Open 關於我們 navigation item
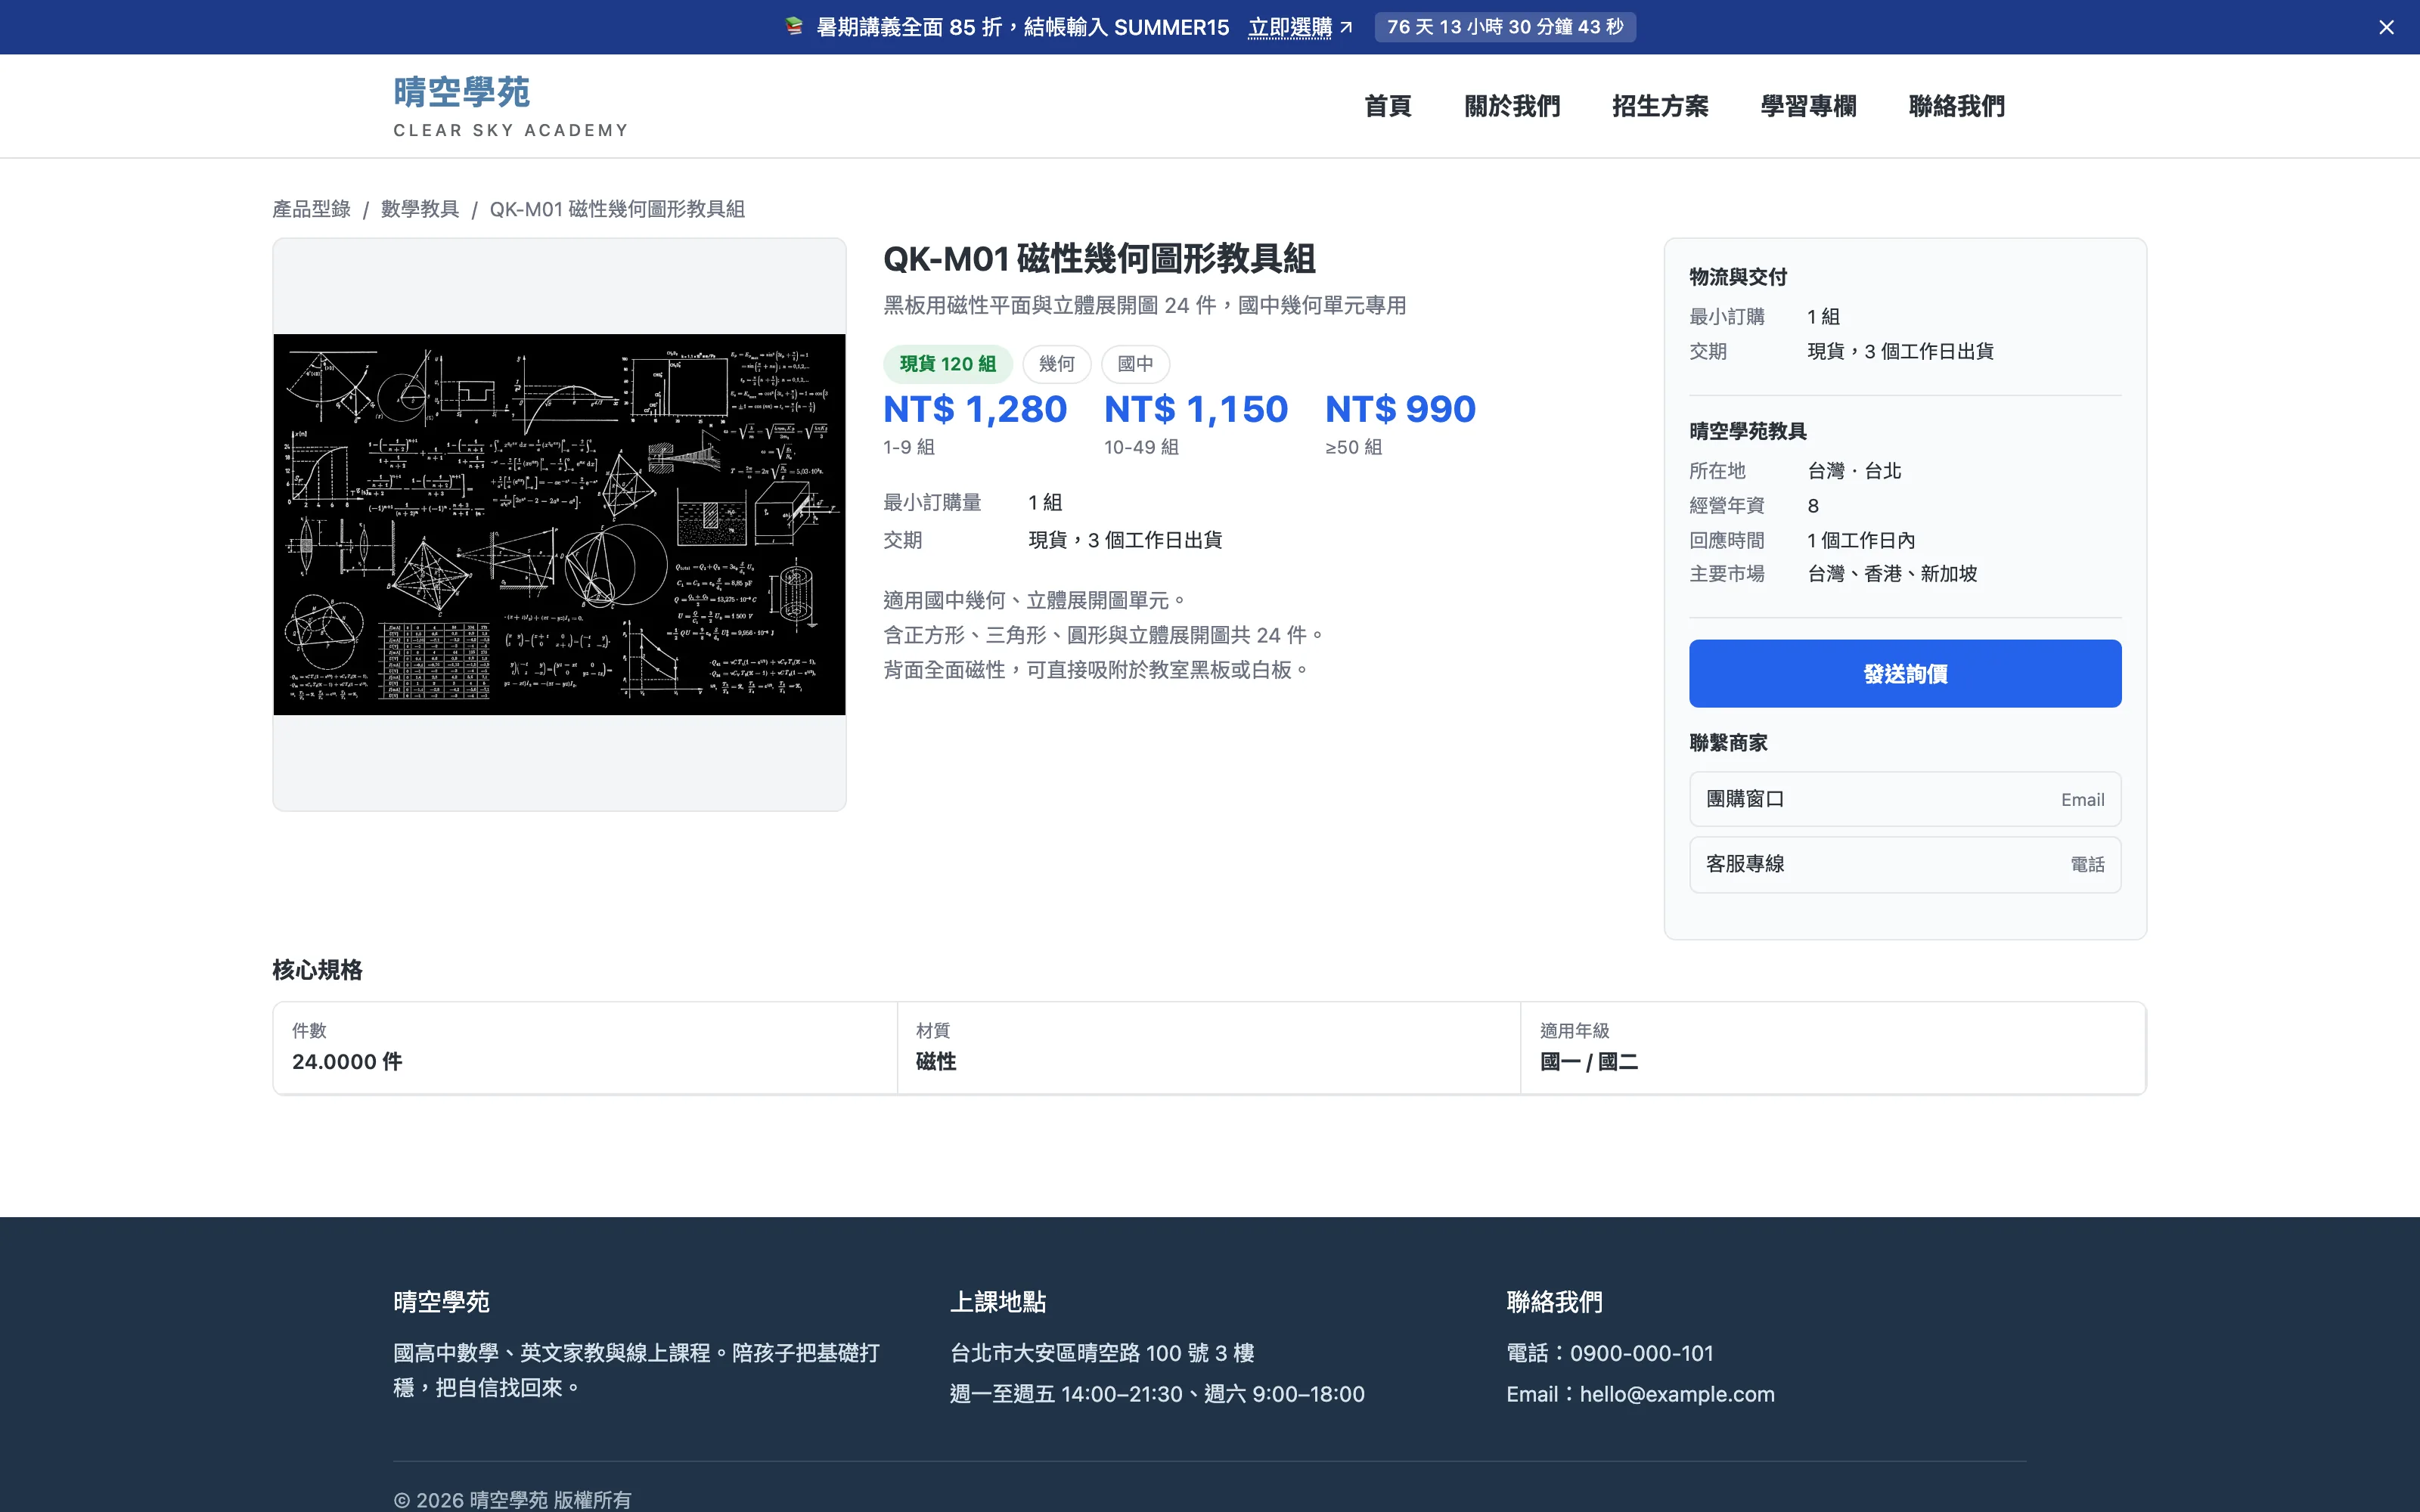The image size is (2420, 1512). tap(1511, 106)
